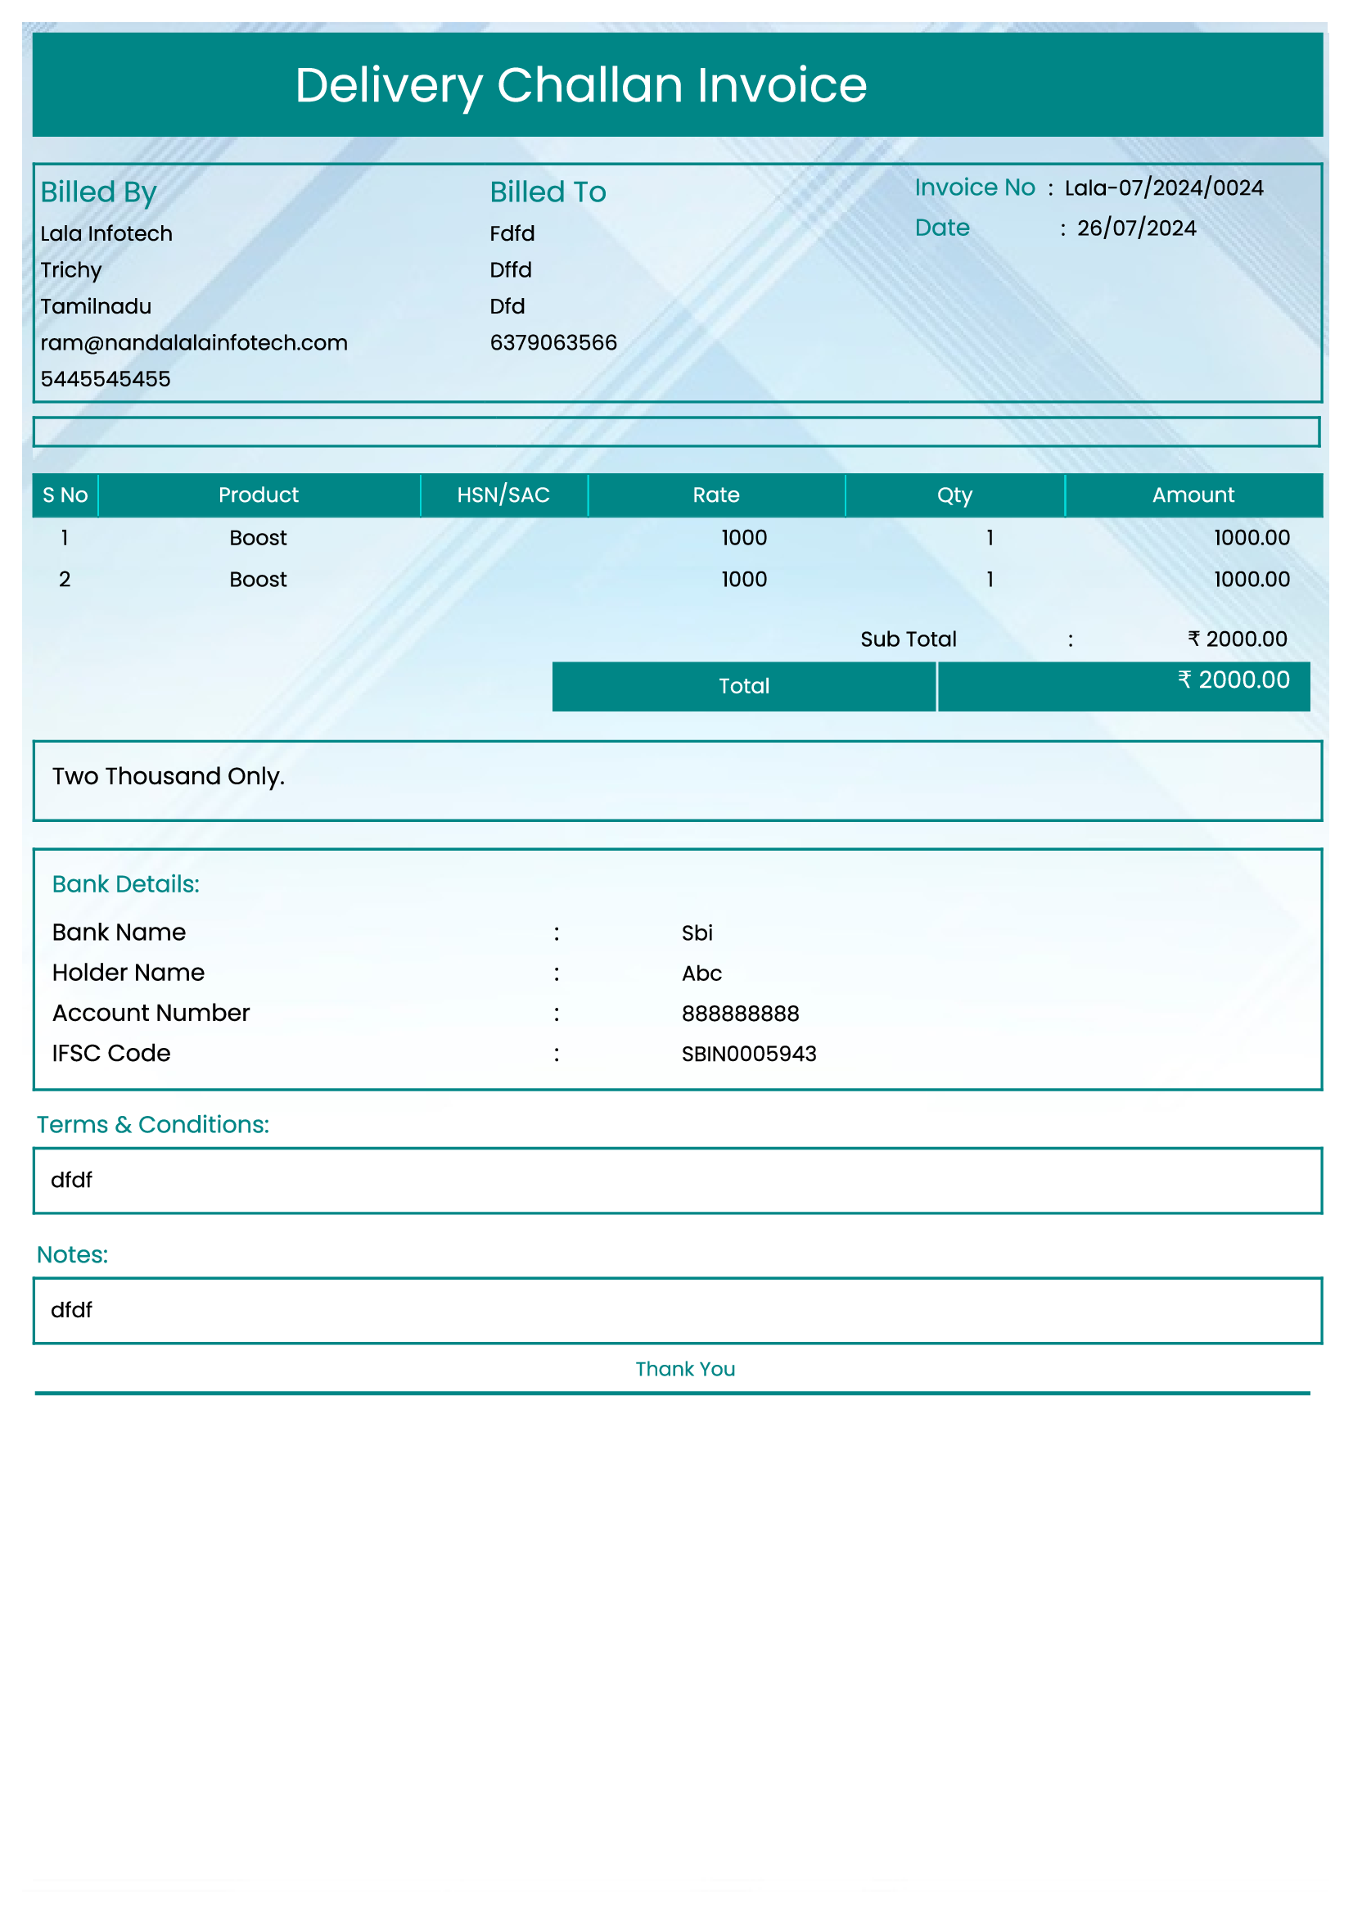Image resolution: width=1353 pixels, height=1915 pixels.
Task: Select the Billed To heading
Action: [x=547, y=192]
